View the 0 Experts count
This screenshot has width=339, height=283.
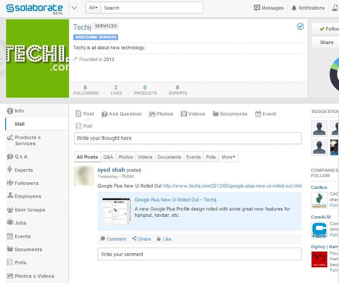[178, 90]
